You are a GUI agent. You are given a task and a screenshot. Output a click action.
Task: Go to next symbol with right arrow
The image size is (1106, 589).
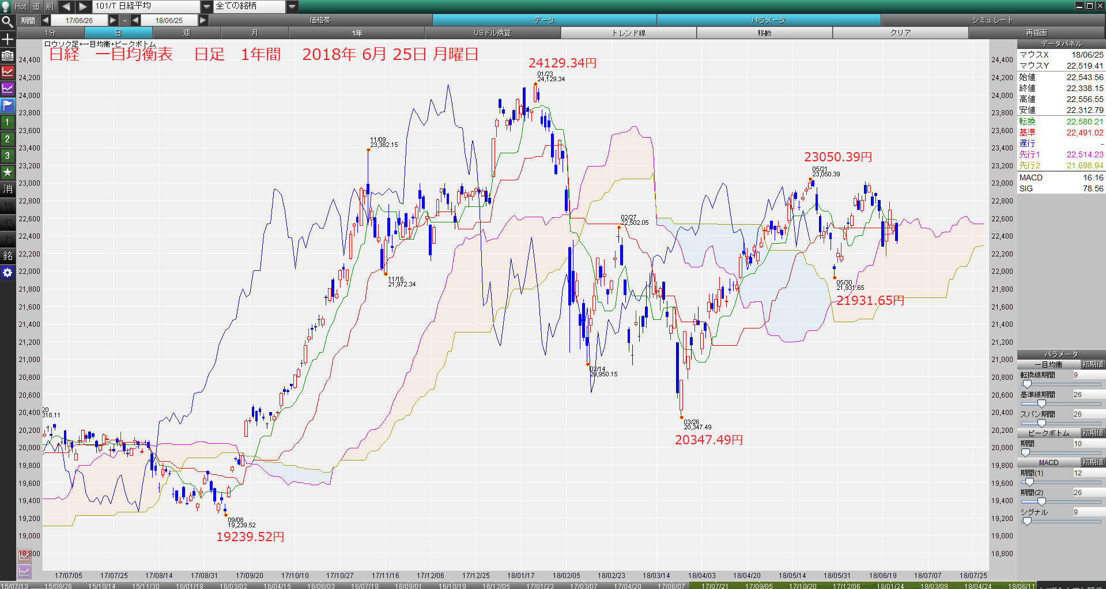(83, 6)
